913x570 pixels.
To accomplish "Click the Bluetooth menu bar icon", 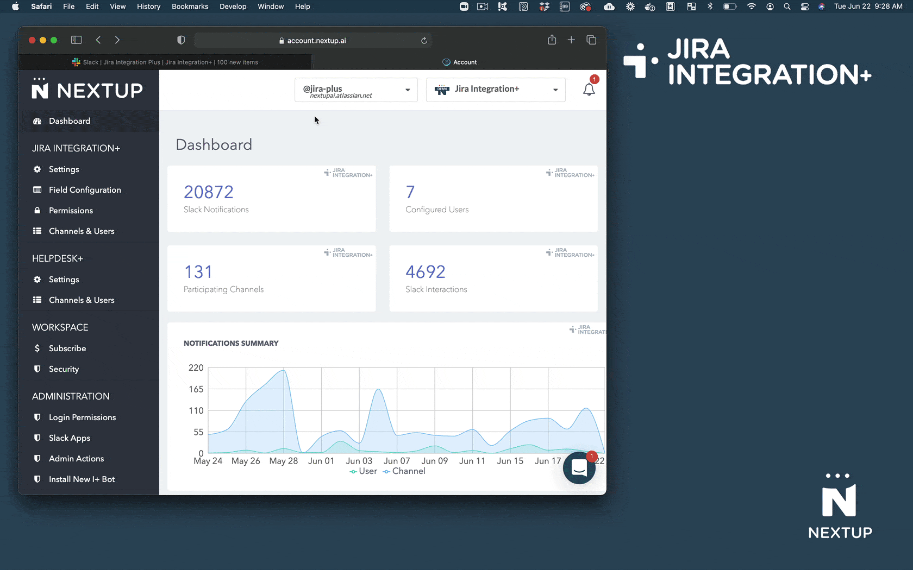I will click(x=710, y=7).
